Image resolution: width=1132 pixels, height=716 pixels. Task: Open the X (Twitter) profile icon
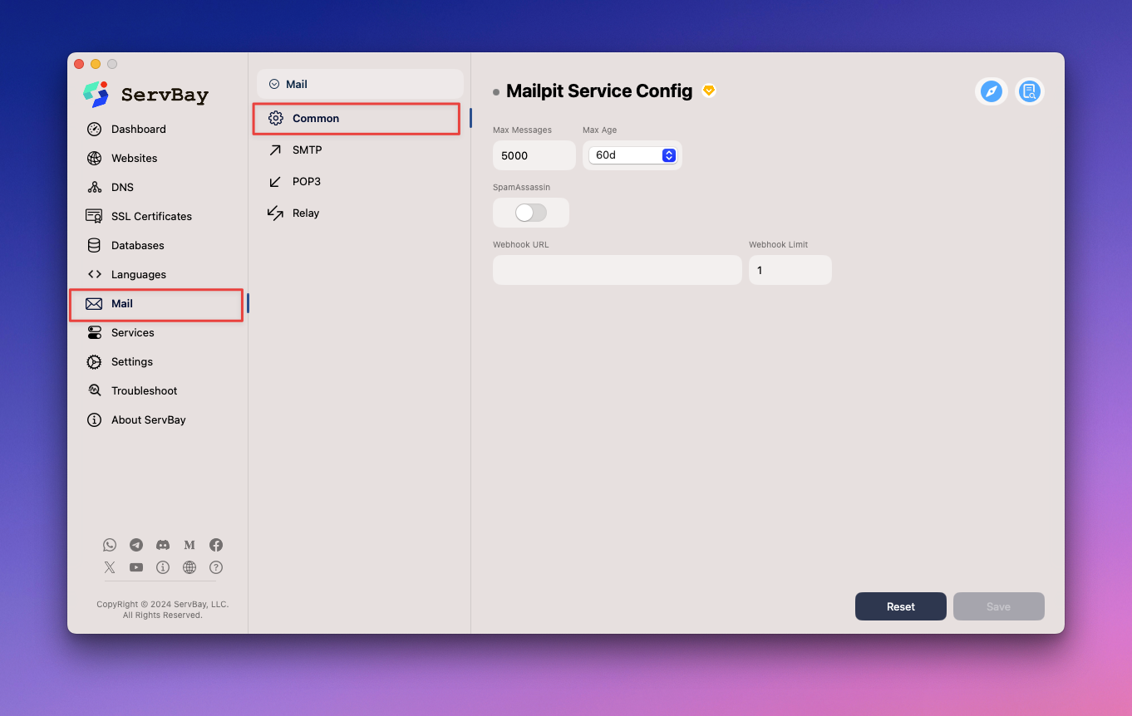tap(110, 567)
